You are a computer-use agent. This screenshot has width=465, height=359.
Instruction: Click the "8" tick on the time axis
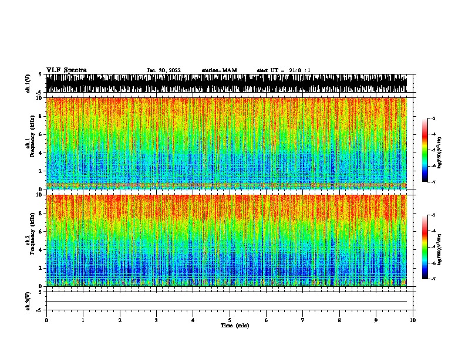tap(339, 320)
